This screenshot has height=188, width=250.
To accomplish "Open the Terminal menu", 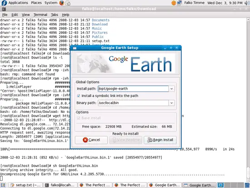I will coord(40,15).
